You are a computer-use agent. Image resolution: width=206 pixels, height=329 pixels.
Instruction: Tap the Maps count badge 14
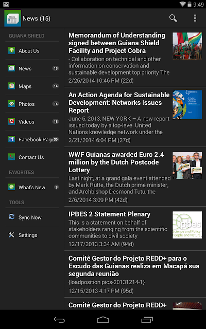(x=56, y=86)
